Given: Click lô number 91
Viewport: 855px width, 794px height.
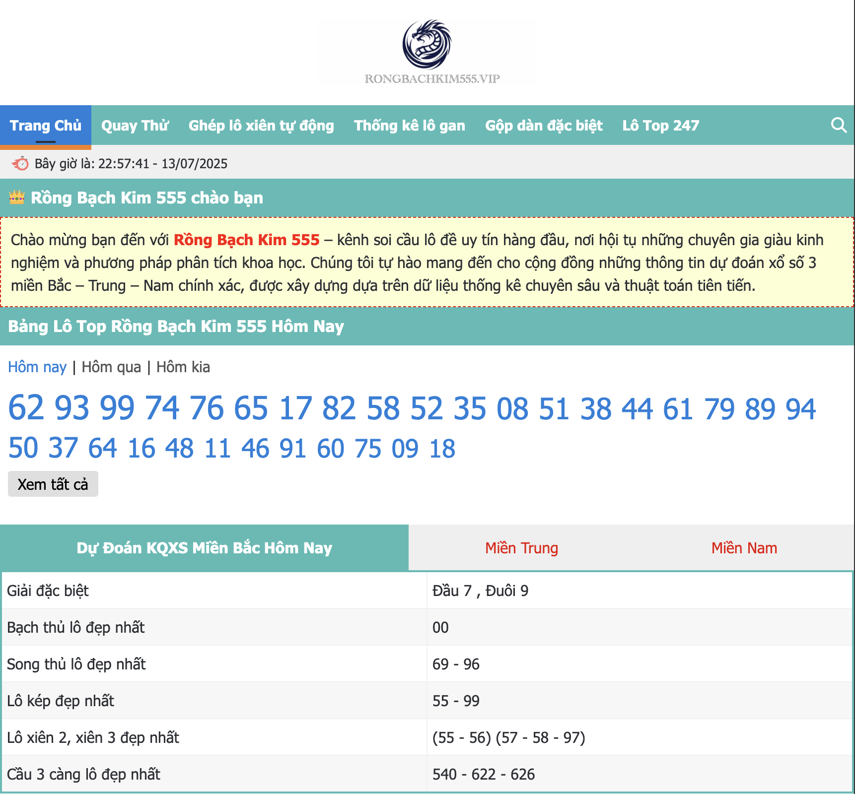Looking at the screenshot, I should pos(293,448).
